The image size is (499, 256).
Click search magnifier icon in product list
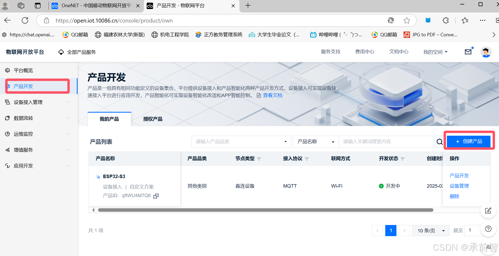tap(439, 142)
